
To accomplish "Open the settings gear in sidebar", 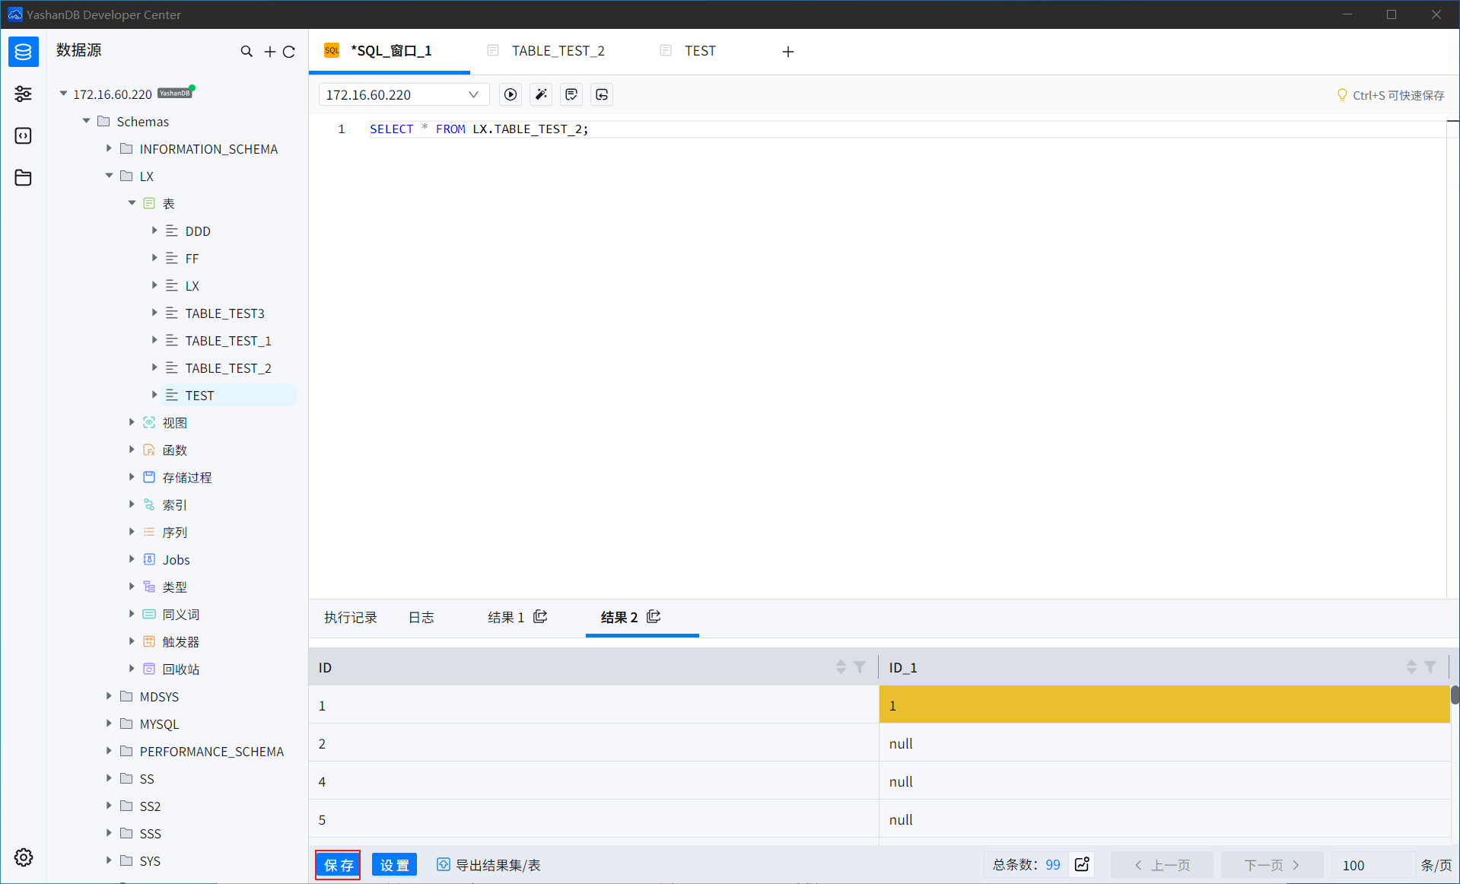I will [24, 857].
